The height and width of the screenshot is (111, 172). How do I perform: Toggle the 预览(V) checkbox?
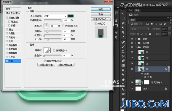tap(96, 24)
